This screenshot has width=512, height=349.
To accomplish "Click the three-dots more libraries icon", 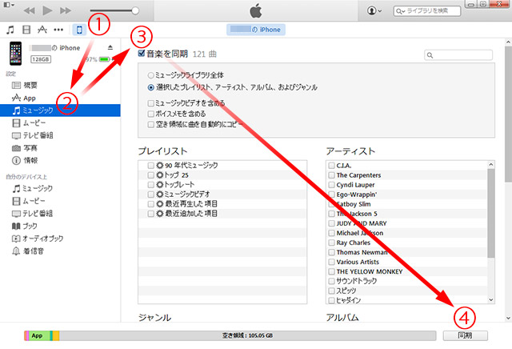I will coord(59,30).
